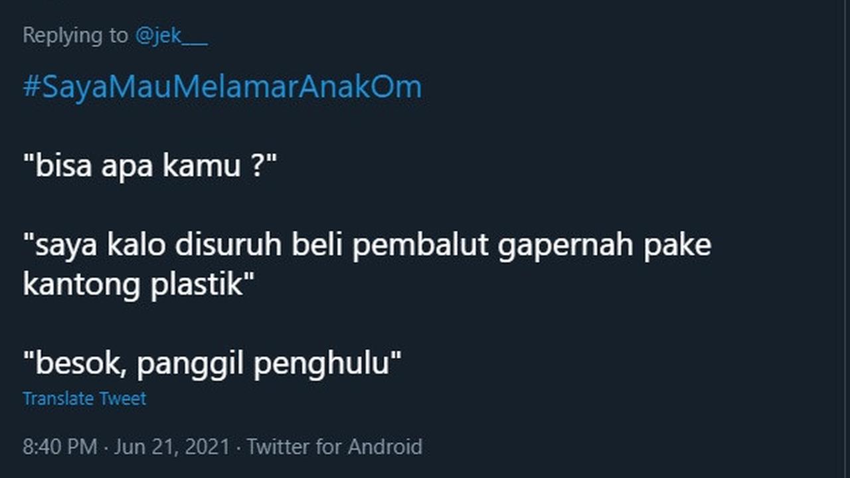
Task: Click the "besok, panggil penghulu" line
Action: [212, 364]
